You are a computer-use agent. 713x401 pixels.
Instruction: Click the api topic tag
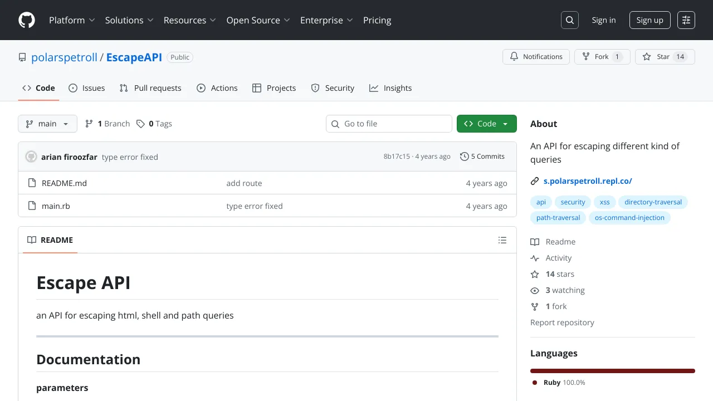coord(541,202)
